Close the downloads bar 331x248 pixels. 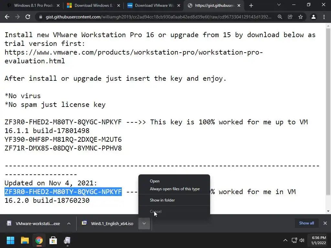[325, 223]
